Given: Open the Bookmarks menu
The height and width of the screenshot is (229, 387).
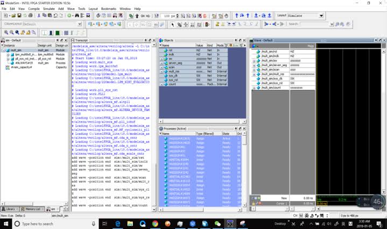Looking at the screenshot, I should click(109, 9).
